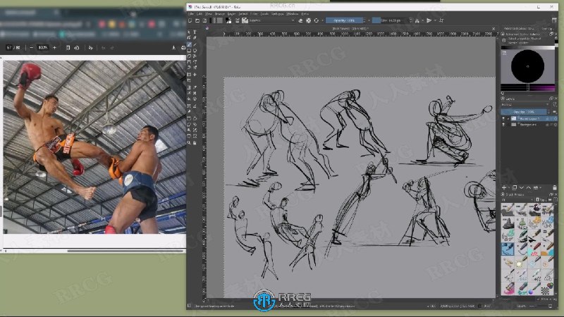Click the black circle in the color selector

pyautogui.click(x=527, y=68)
